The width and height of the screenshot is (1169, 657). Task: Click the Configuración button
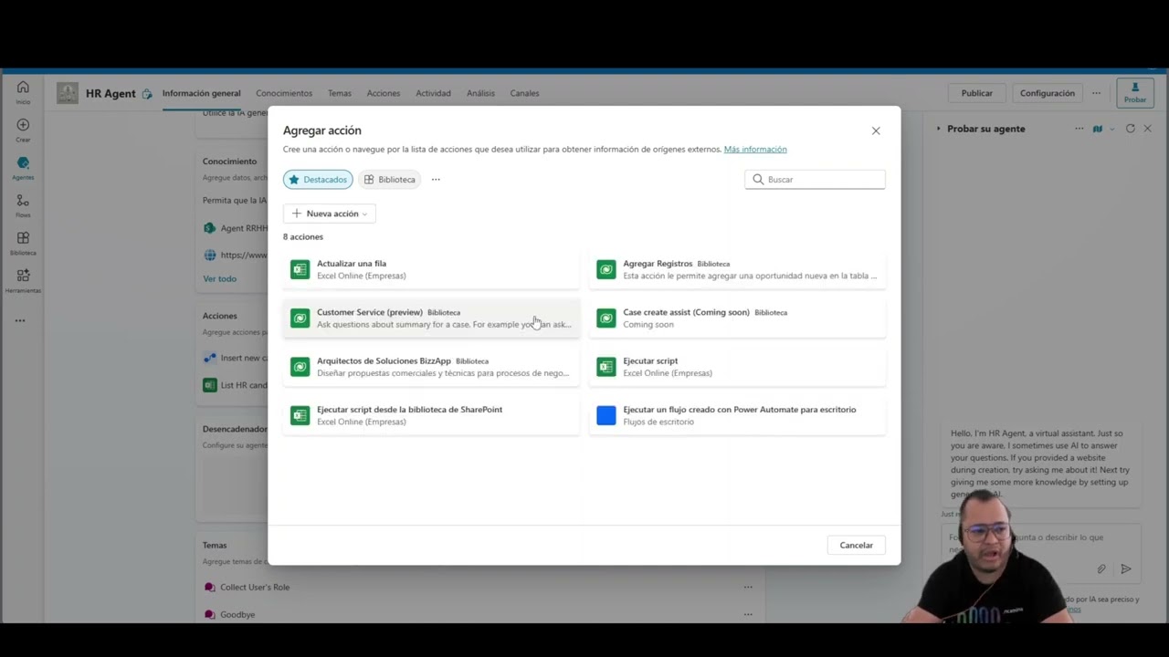coord(1048,93)
